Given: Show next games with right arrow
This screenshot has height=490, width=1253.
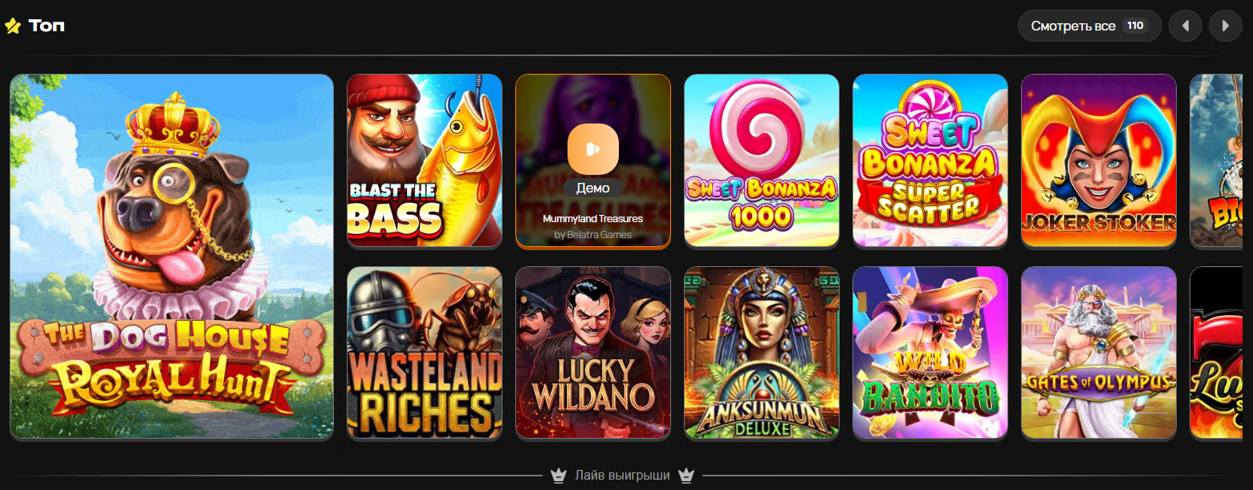Looking at the screenshot, I should [1225, 26].
